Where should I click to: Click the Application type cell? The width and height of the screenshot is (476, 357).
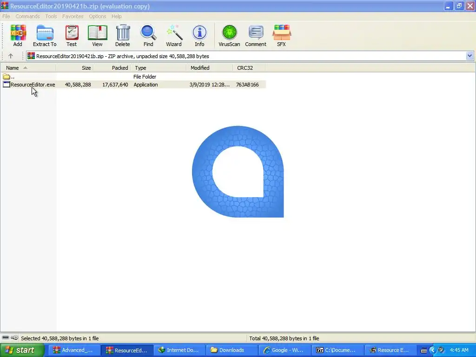[145, 85]
